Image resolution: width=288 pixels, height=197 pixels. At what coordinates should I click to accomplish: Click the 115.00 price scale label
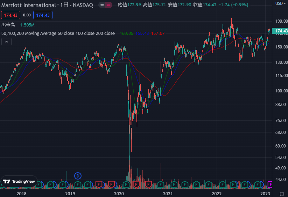pyautogui.click(x=281, y=75)
